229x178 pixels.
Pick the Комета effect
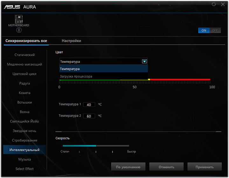coord(24,93)
